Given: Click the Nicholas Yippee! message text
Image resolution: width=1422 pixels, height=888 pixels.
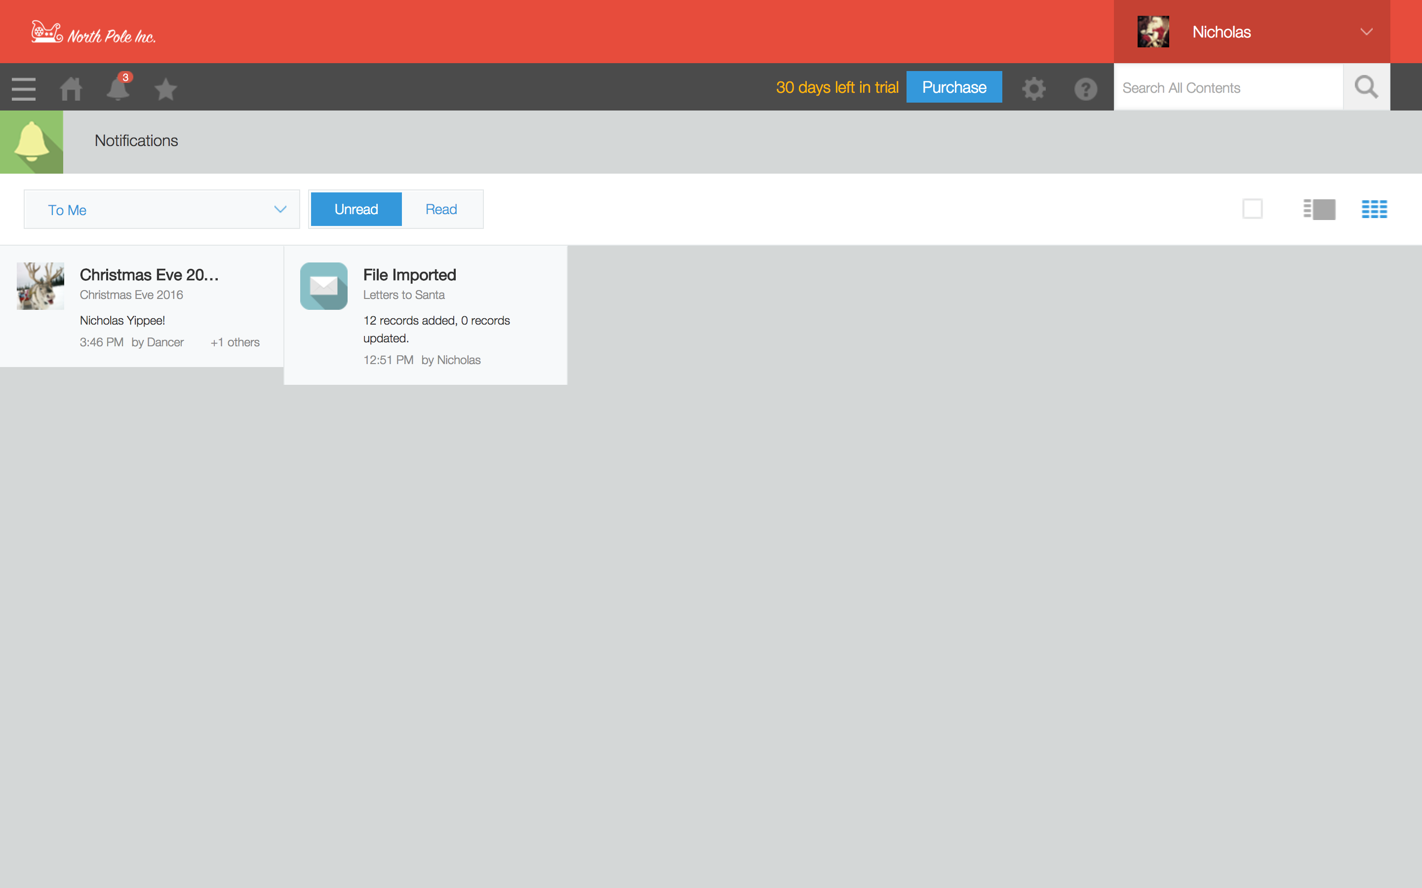Looking at the screenshot, I should (x=122, y=320).
